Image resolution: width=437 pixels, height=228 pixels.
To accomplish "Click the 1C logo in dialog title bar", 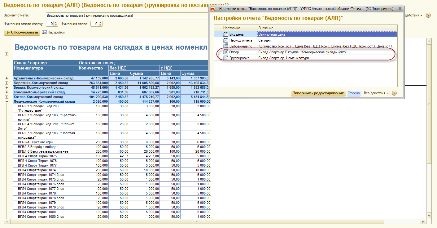I will click(213, 9).
